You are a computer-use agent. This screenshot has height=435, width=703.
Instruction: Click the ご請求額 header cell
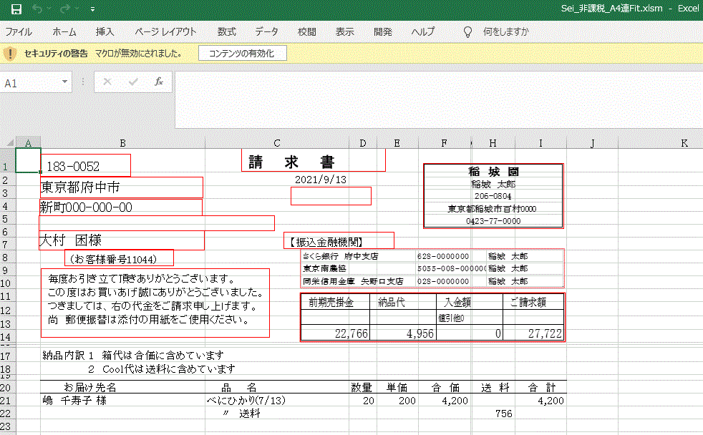point(533,303)
